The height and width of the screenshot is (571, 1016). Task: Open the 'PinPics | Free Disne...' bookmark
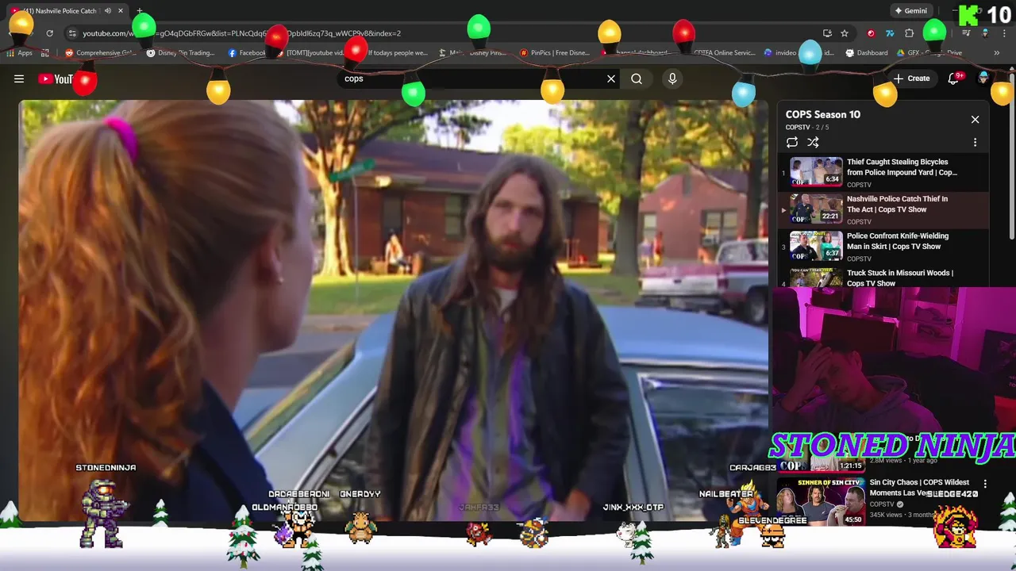coord(554,53)
